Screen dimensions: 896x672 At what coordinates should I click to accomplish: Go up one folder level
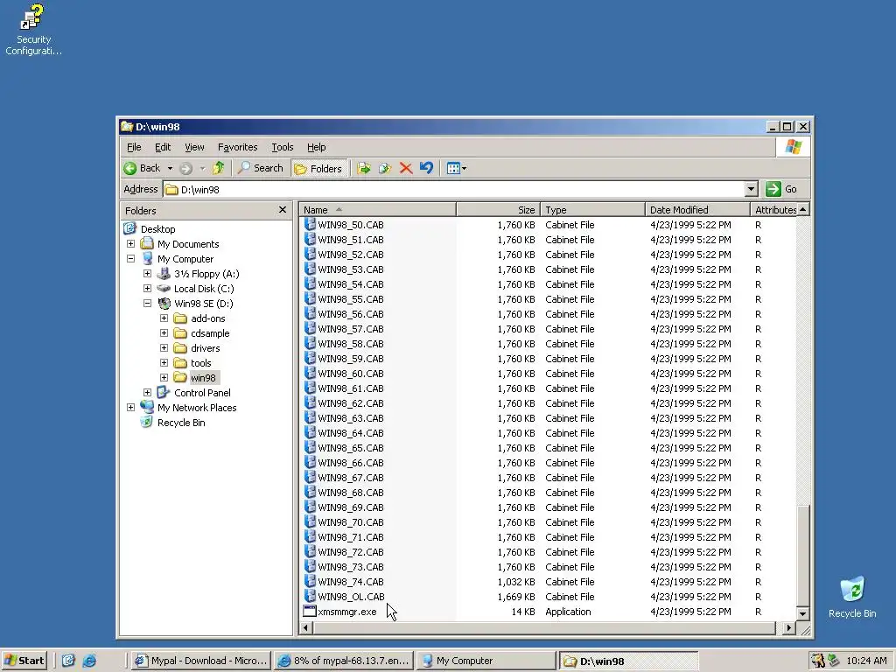coord(218,168)
